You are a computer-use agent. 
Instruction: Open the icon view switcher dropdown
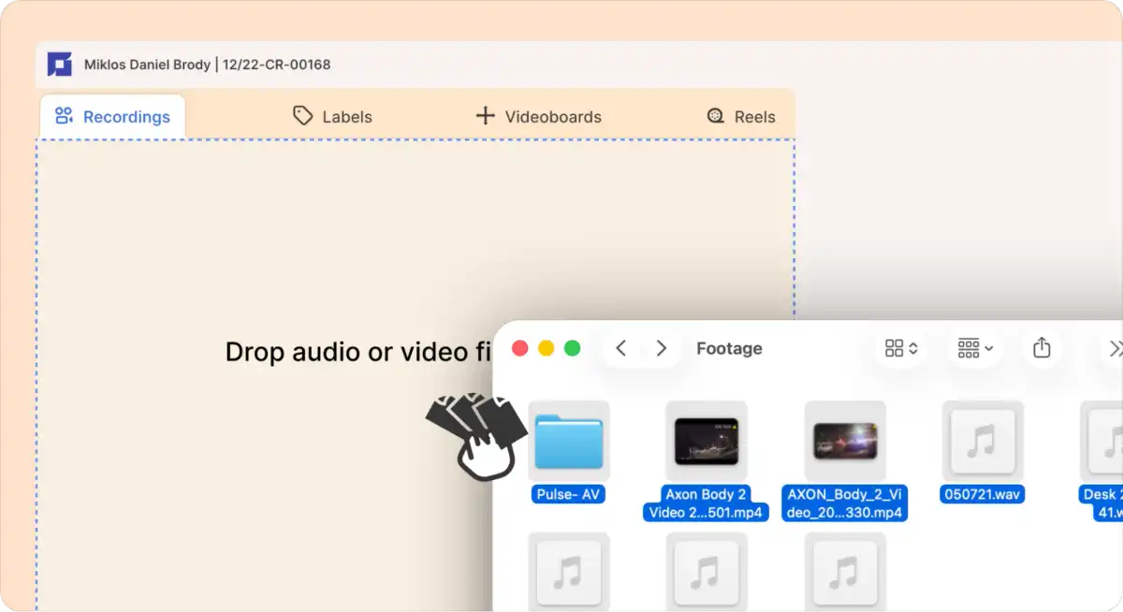(x=901, y=348)
